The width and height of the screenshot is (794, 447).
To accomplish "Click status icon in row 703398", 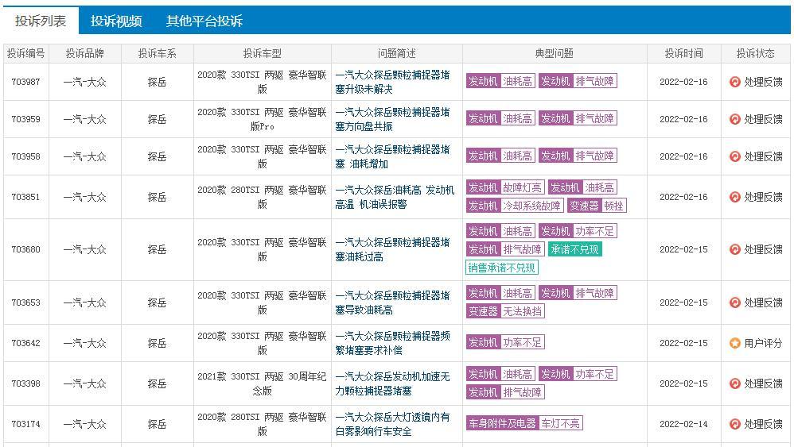I will coord(735,383).
